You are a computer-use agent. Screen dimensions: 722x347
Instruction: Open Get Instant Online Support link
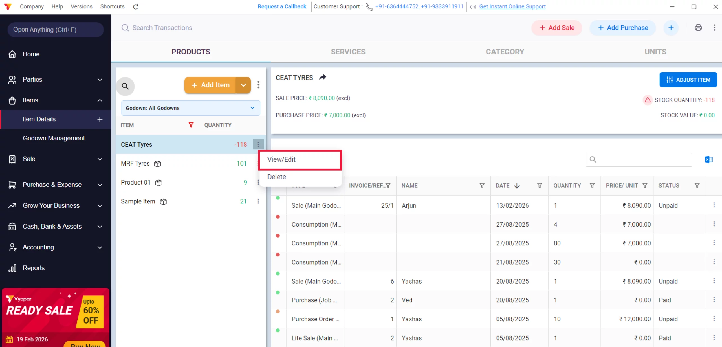point(512,6)
